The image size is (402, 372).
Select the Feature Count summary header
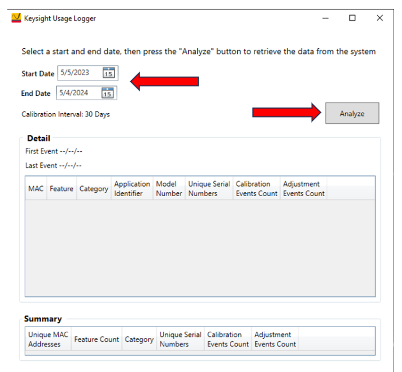pyautogui.click(x=96, y=340)
